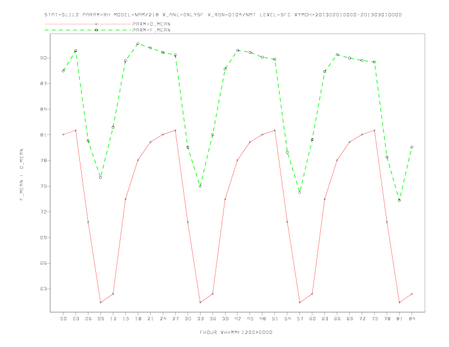Click x-axis tick label 06
This screenshot has height=347, width=449.
(x=88, y=319)
